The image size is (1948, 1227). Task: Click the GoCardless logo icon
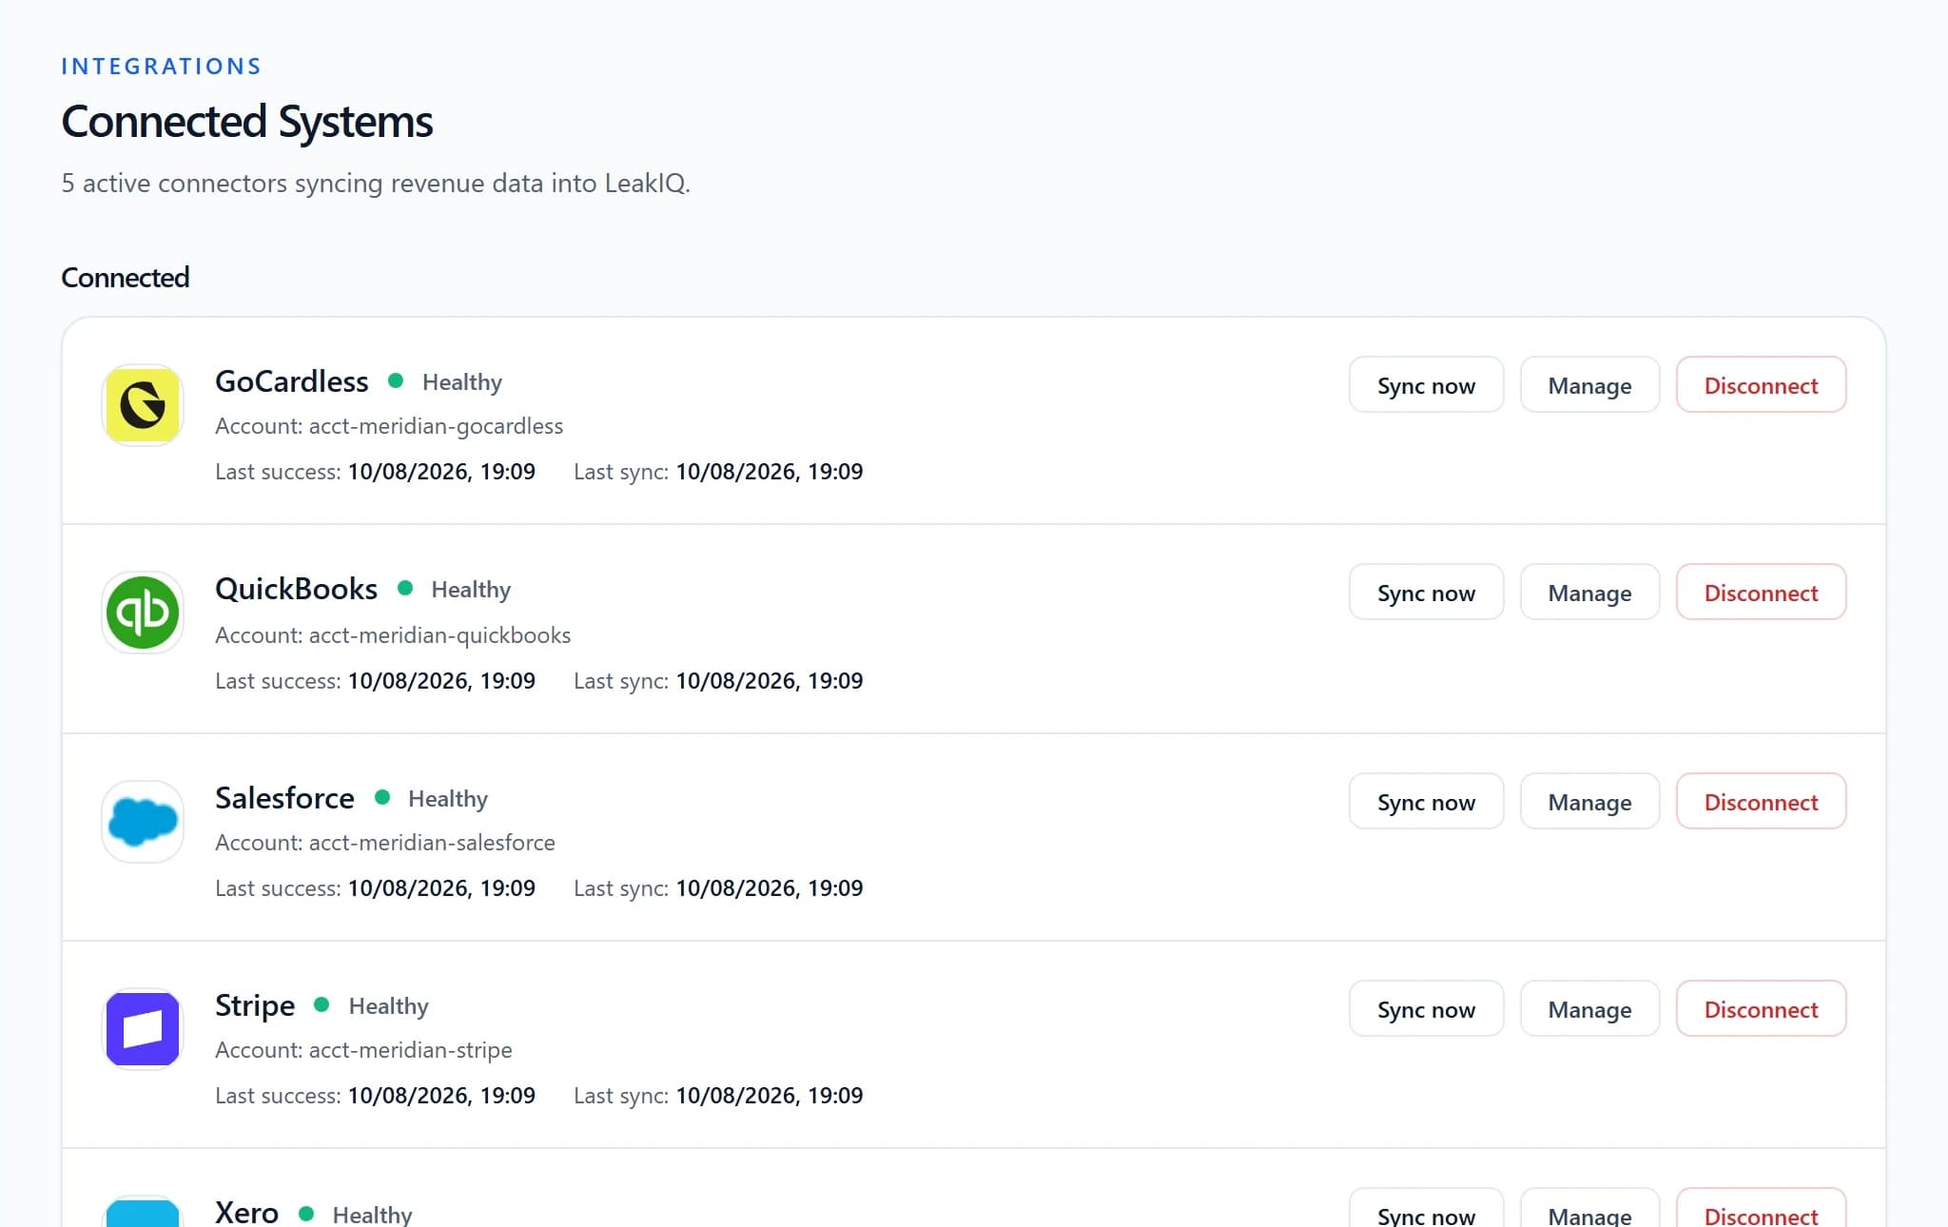[x=143, y=405]
